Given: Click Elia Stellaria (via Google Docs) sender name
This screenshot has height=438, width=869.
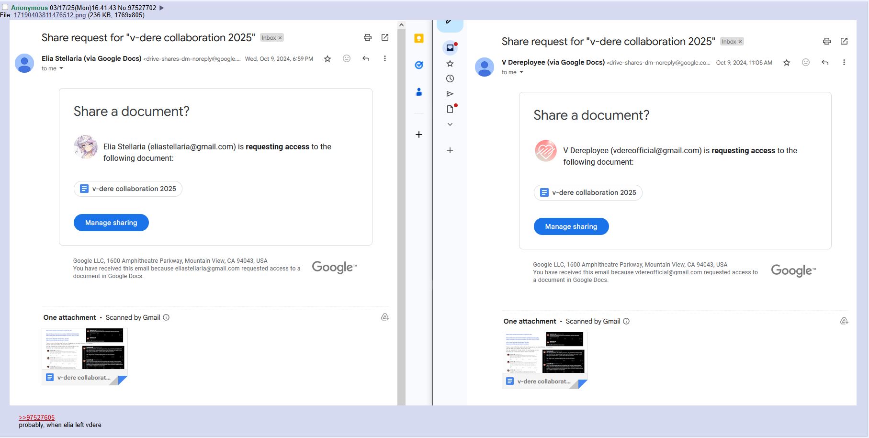Looking at the screenshot, I should (91, 58).
